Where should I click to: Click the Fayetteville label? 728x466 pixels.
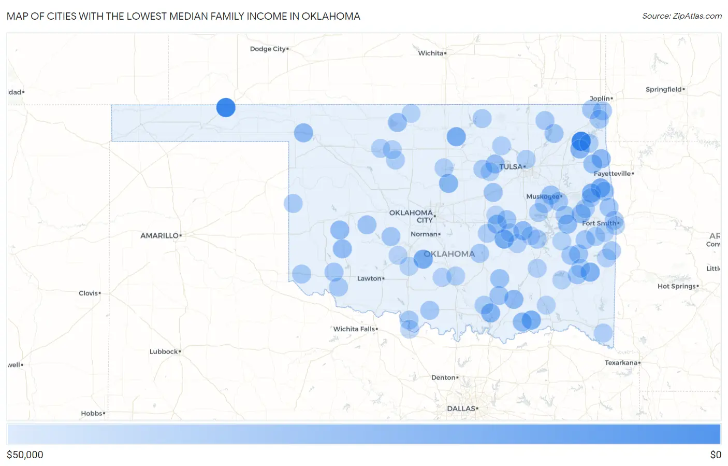coord(612,174)
